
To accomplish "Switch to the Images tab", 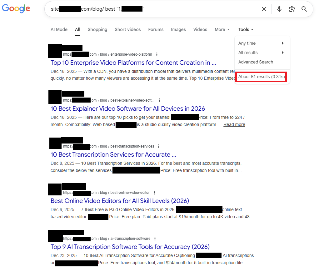I will (178, 29).
